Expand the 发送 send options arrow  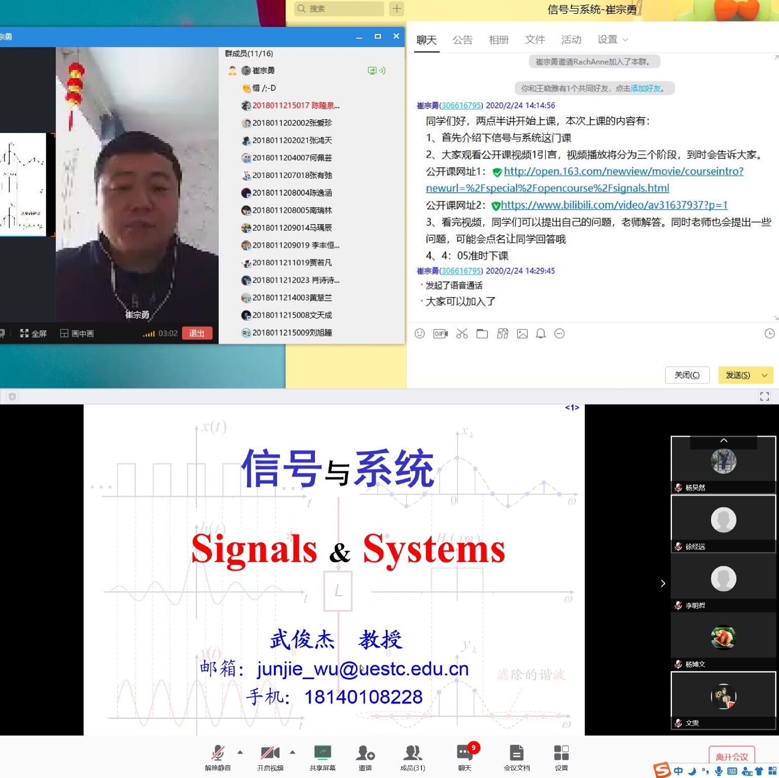764,375
